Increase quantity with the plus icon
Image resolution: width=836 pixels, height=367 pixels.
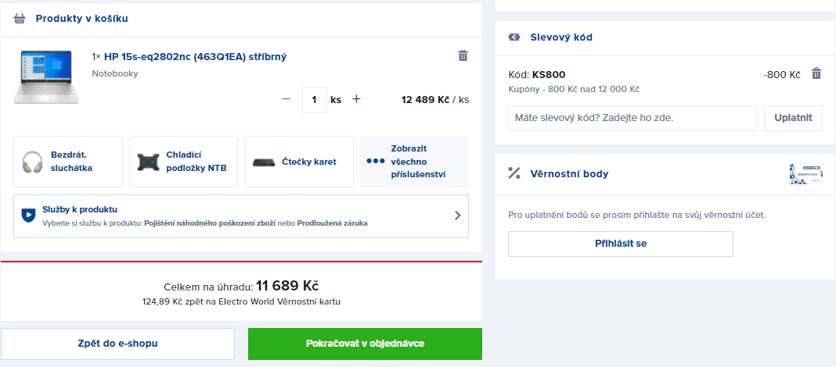tap(357, 99)
